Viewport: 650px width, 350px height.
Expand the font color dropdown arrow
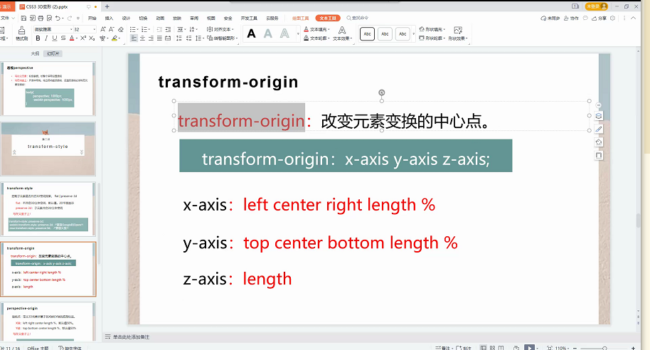coord(77,38)
